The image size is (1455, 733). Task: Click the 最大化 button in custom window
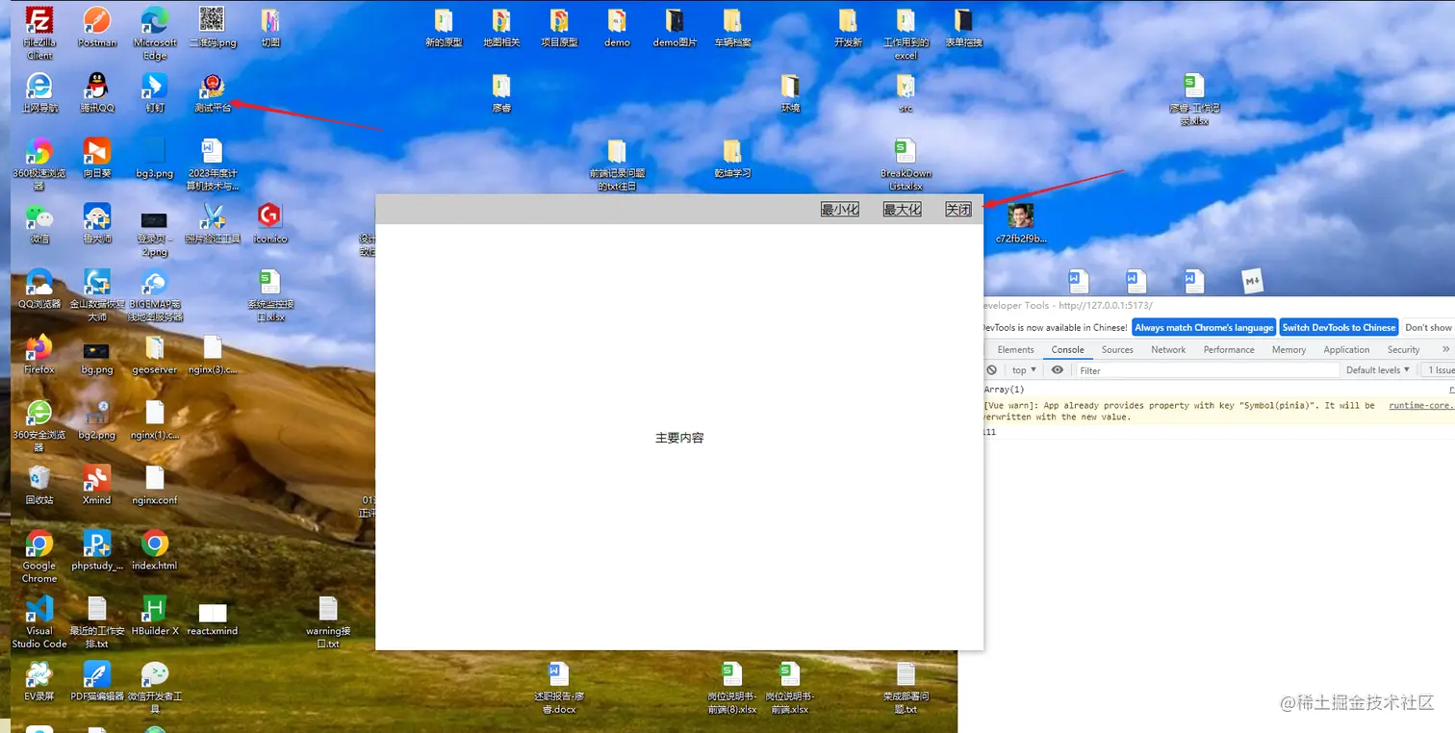pyautogui.click(x=902, y=210)
